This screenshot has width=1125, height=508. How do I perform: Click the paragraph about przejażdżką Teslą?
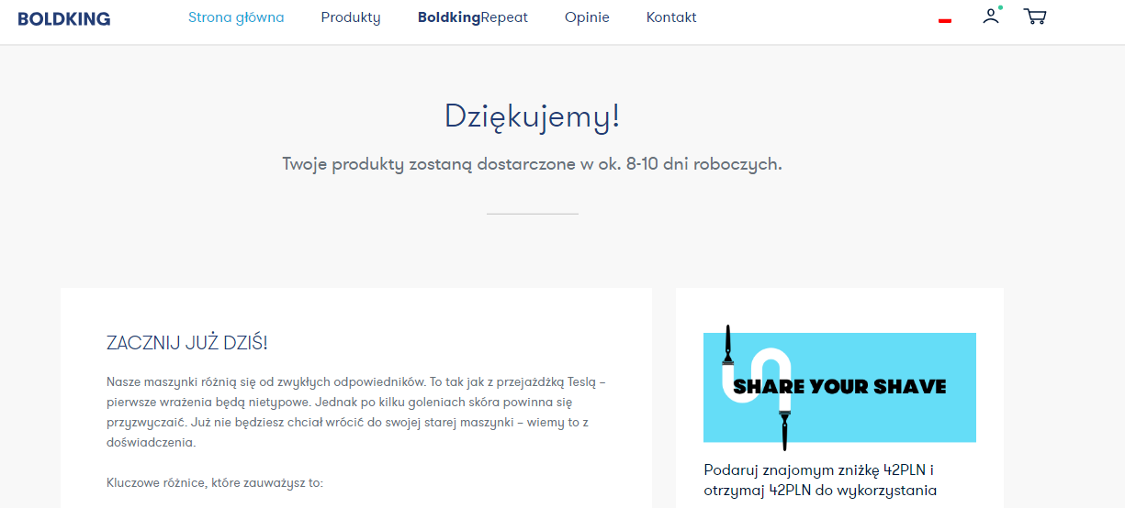coord(356,412)
